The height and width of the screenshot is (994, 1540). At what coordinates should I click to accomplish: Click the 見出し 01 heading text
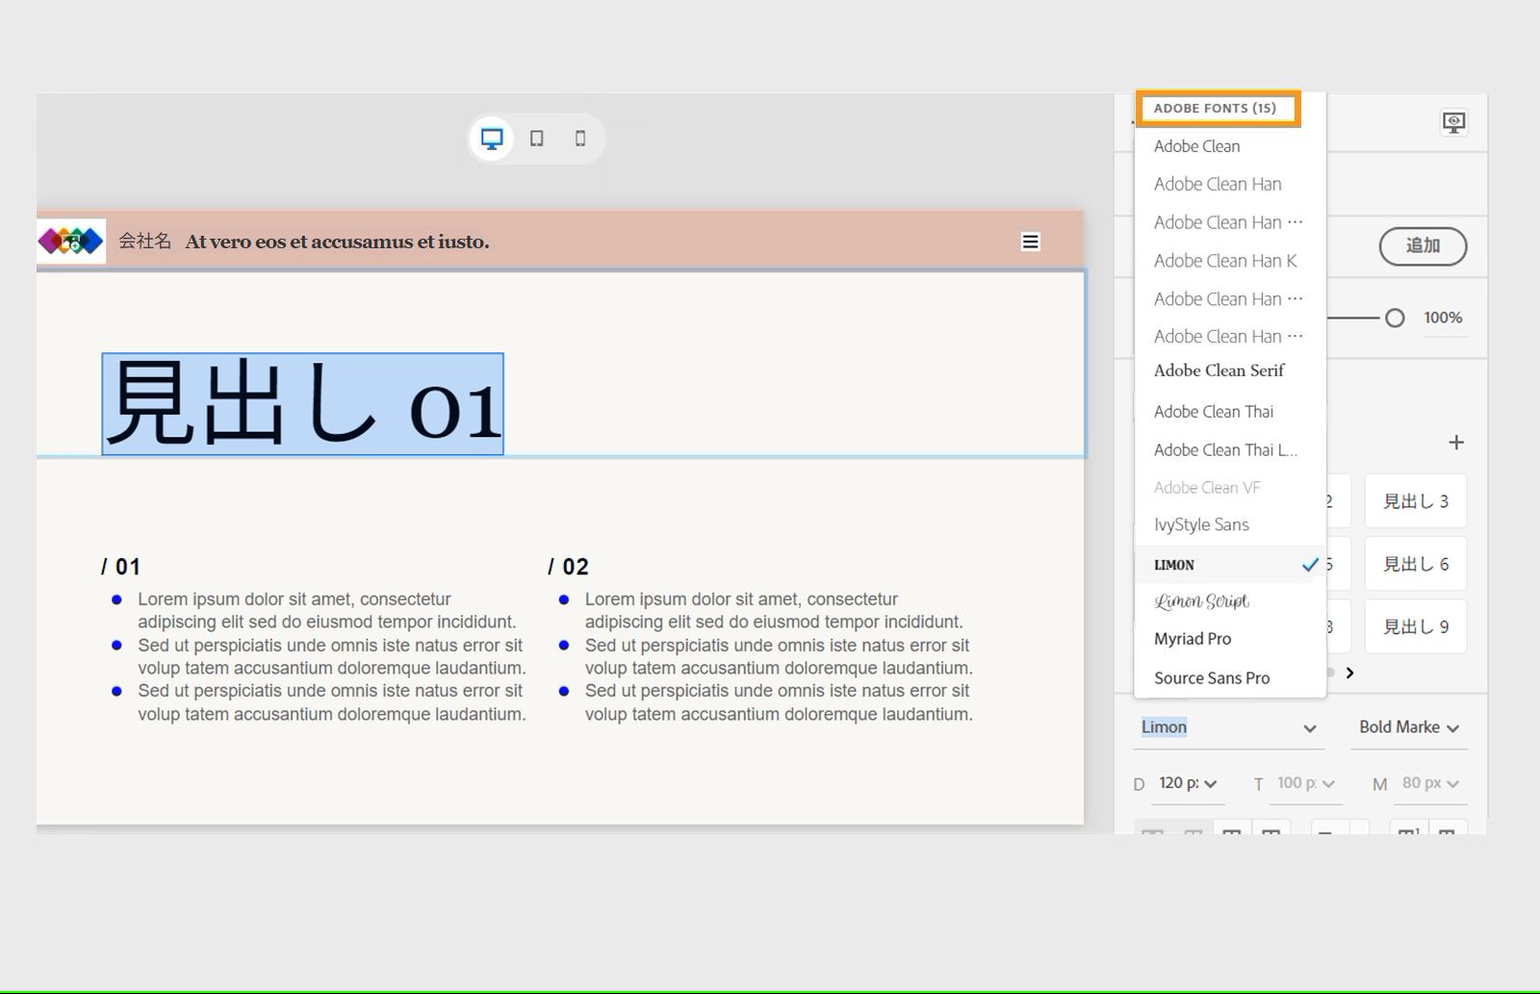[x=303, y=404]
